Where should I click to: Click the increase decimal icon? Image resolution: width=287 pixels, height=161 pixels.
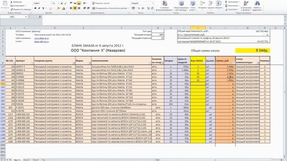pos(148,8)
